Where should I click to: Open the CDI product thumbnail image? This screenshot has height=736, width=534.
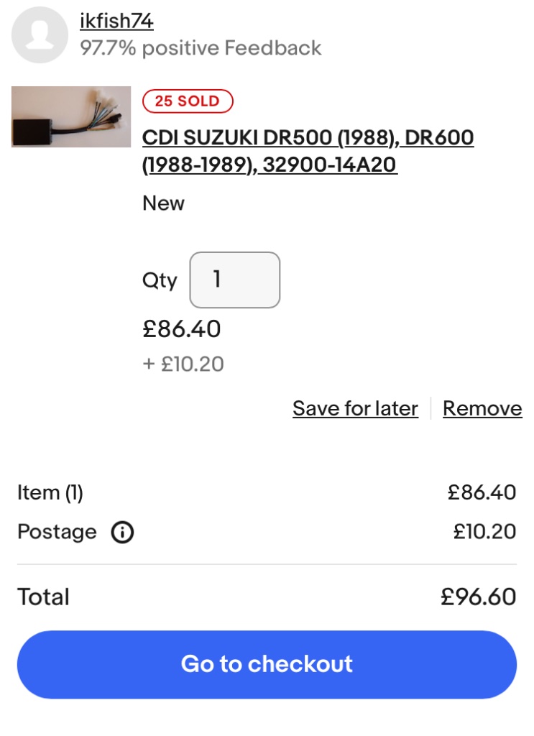coord(71,116)
